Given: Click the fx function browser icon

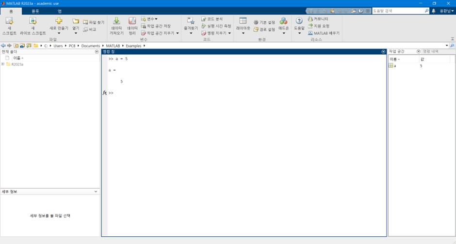Looking at the screenshot, I should click(x=105, y=93).
